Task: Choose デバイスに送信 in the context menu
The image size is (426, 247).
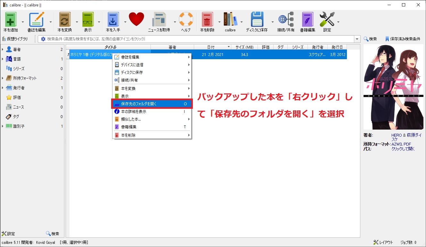Action: tap(152, 65)
